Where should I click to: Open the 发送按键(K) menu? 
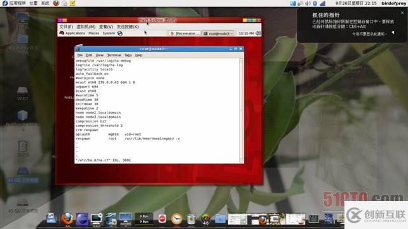click(x=128, y=27)
